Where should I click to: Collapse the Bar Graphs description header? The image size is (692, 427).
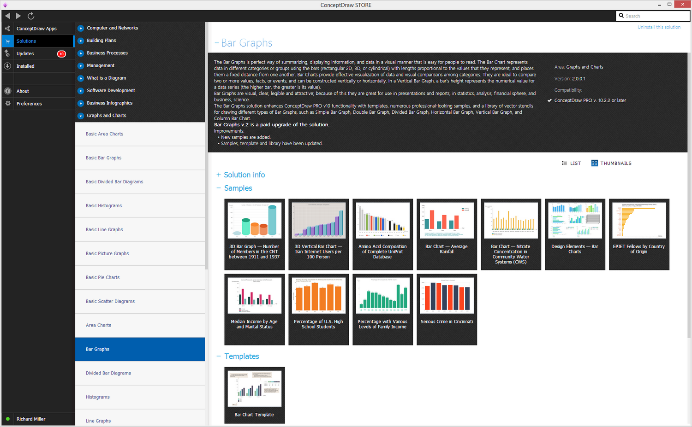coord(216,43)
